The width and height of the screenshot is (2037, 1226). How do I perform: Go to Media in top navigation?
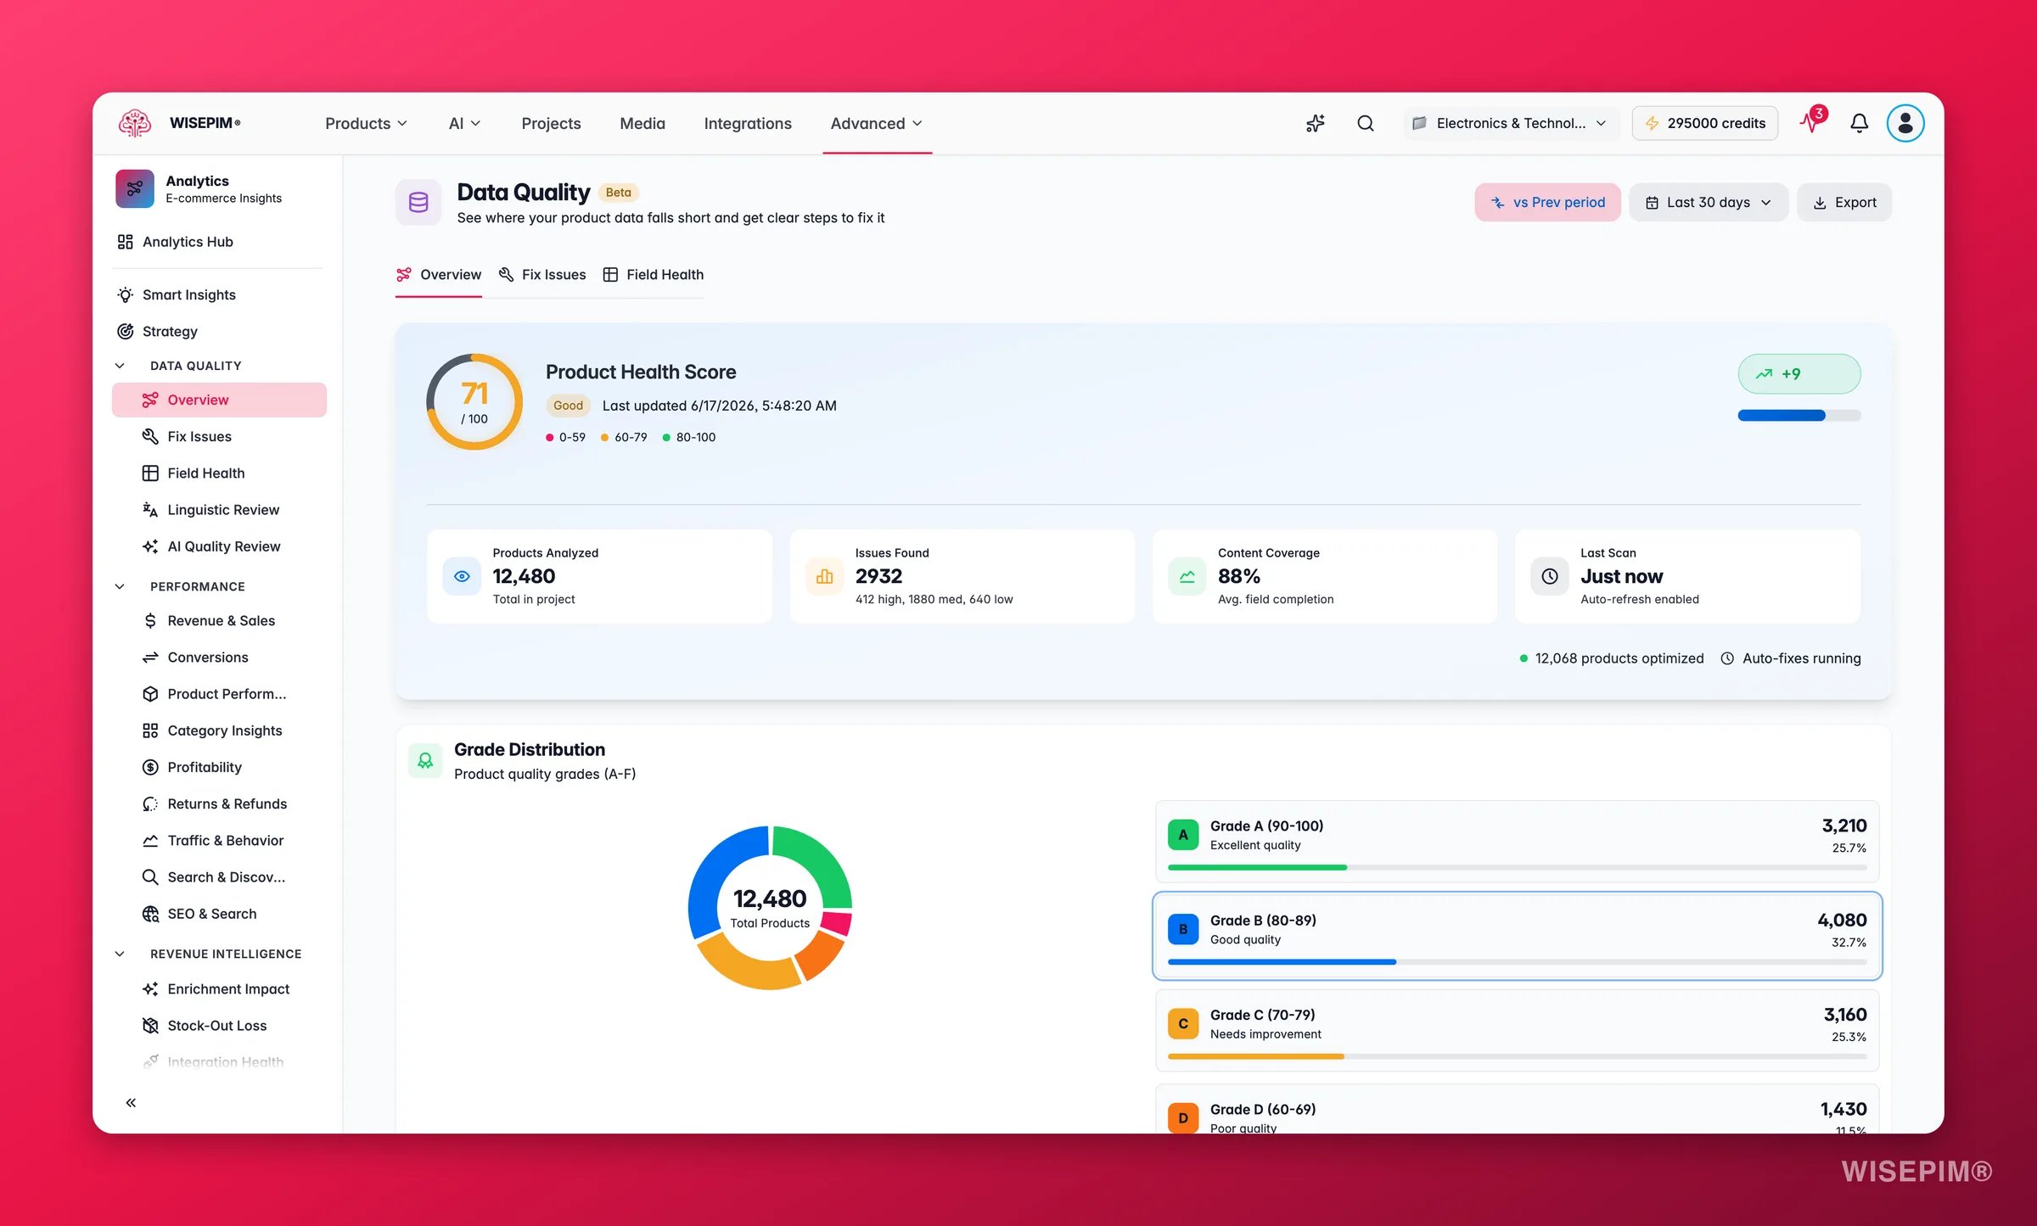(643, 123)
